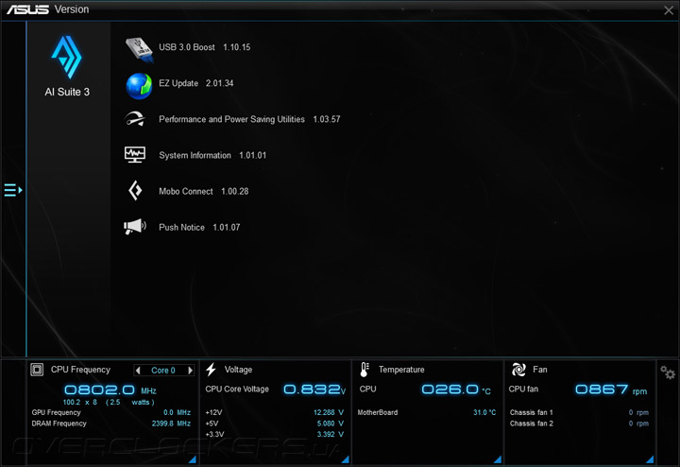Click Performance and Power Saving Utilities text

click(231, 119)
